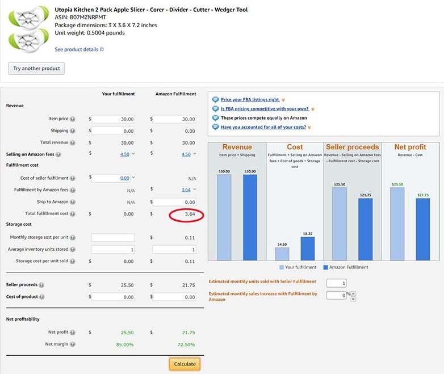This screenshot has width=444, height=374.
Task: Click Your fulfillment Cost of product field
Action: click(113, 297)
